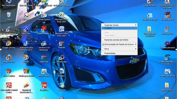Image resolution: width=177 pixels, height=99 pixels.
Task: Open the Jogos De Play 2 folder
Action: tap(167, 86)
